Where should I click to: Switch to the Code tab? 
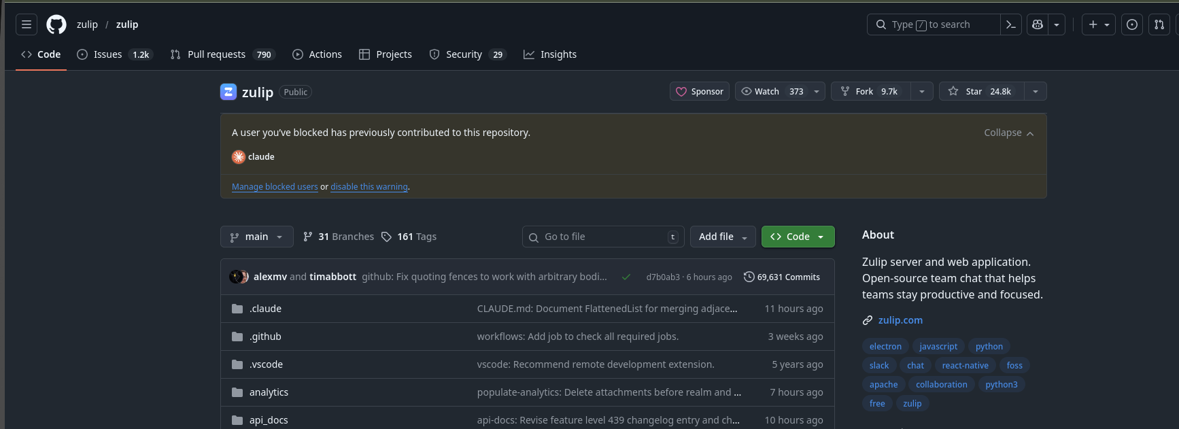pyautogui.click(x=41, y=54)
